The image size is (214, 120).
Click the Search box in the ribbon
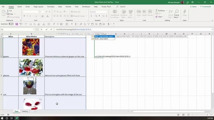[x=121, y=7]
